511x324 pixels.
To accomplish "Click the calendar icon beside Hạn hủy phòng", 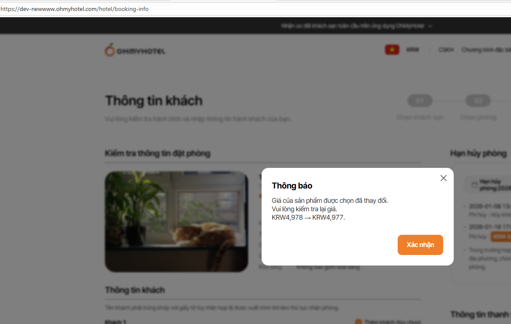I will pyautogui.click(x=474, y=184).
